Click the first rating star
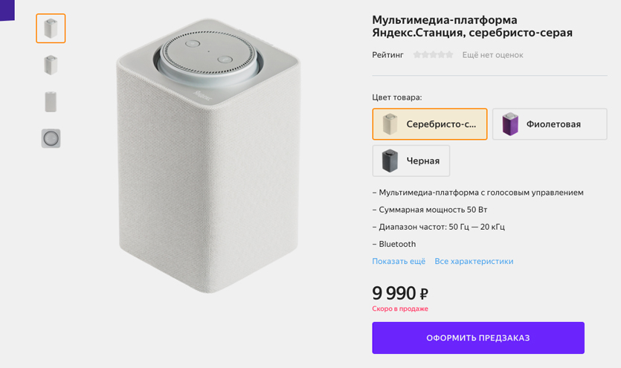621x368 pixels. coord(417,55)
